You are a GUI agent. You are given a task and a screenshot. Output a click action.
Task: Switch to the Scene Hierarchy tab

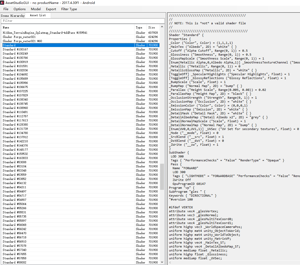13,16
